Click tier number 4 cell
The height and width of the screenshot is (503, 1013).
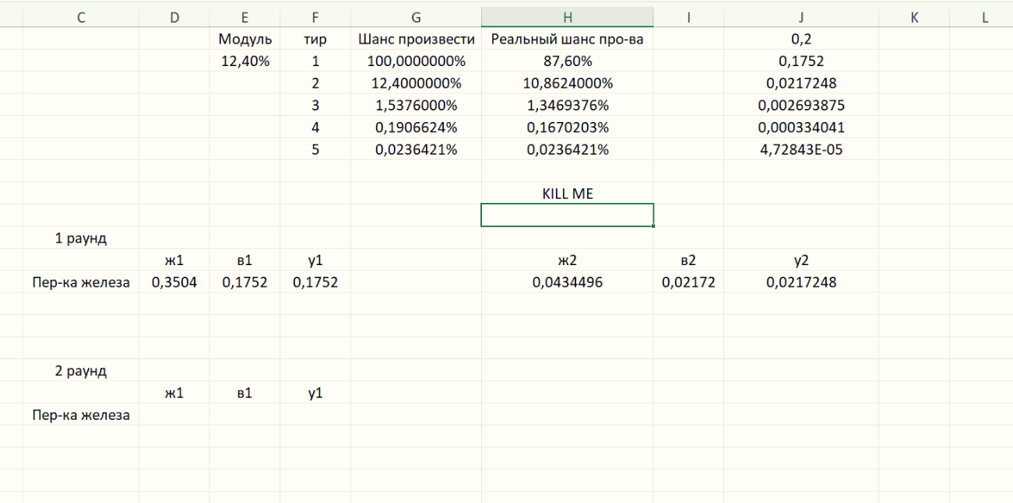(315, 127)
